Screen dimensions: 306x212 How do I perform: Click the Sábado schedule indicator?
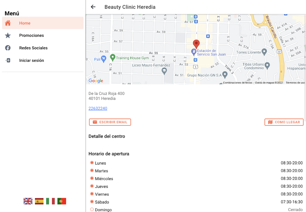point(92,202)
